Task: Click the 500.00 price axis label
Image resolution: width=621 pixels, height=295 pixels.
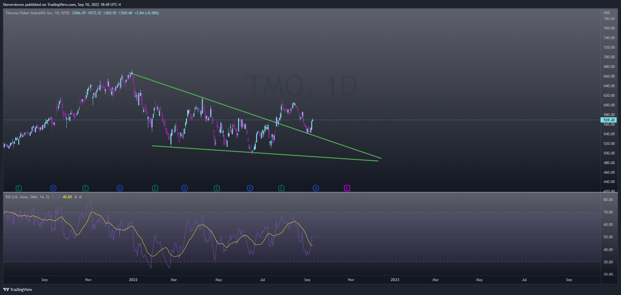Action: point(609,153)
